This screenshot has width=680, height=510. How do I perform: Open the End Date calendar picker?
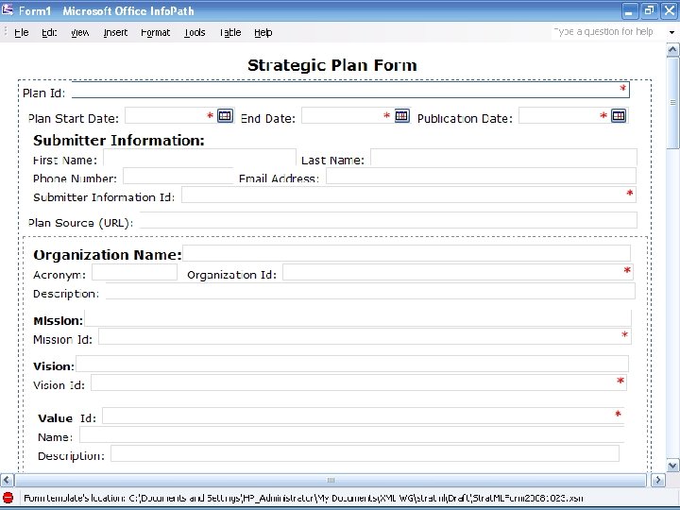tap(402, 116)
